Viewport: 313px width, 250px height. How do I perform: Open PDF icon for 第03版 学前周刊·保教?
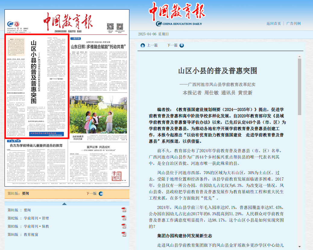124,226
